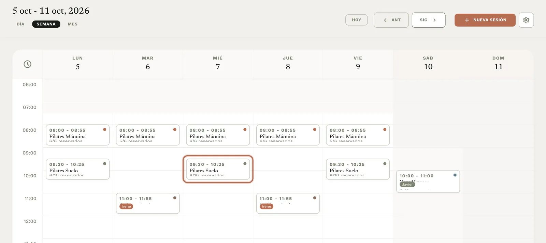Screen dimensions: 546x243
Task: Click the 06:00 time label
Action: point(30,85)
